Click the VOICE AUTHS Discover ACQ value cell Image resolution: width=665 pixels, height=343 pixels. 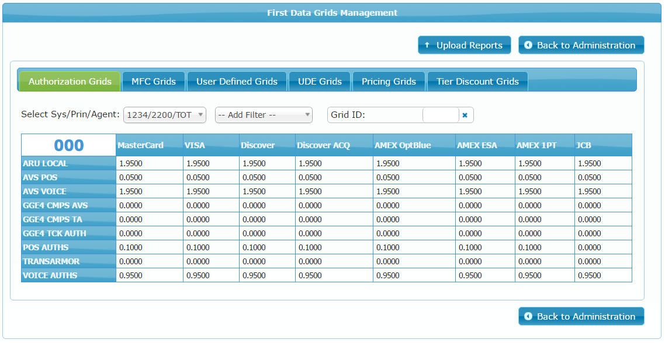(x=334, y=275)
